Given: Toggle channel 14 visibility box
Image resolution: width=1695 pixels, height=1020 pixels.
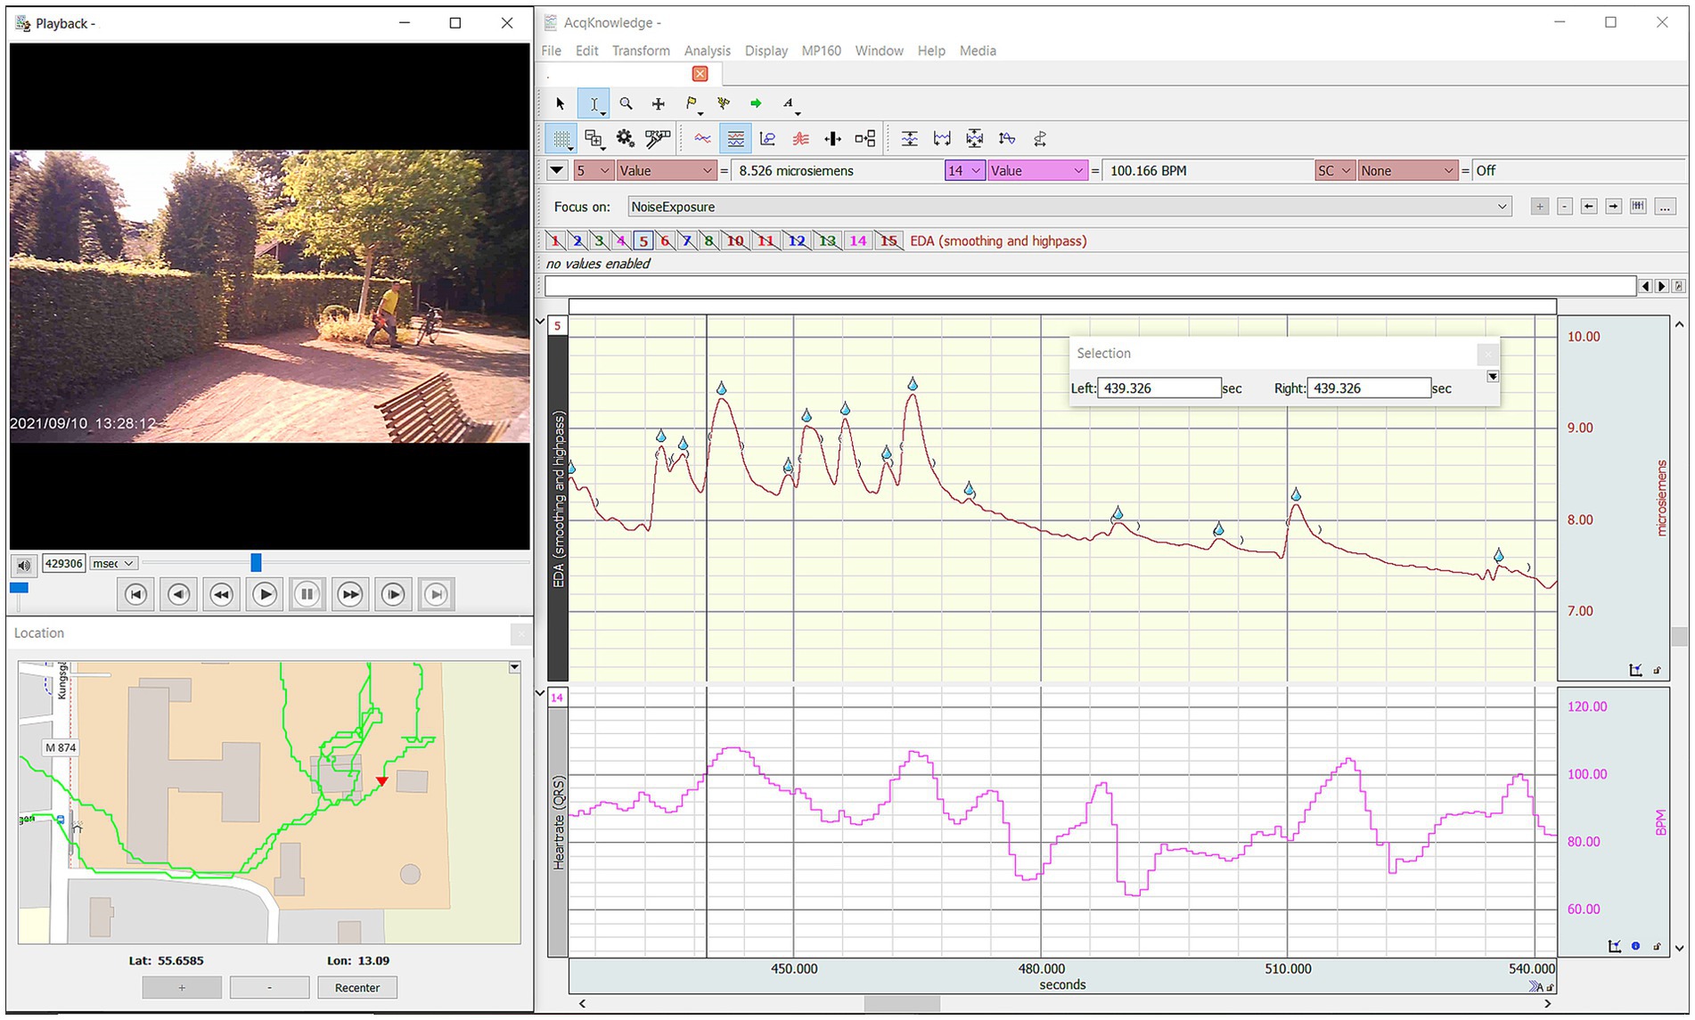Looking at the screenshot, I should [857, 241].
